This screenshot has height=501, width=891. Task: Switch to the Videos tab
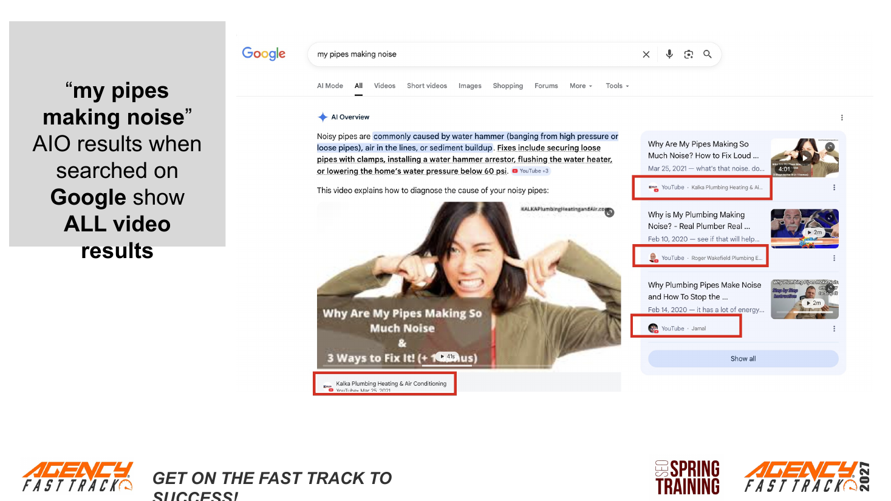tap(384, 86)
